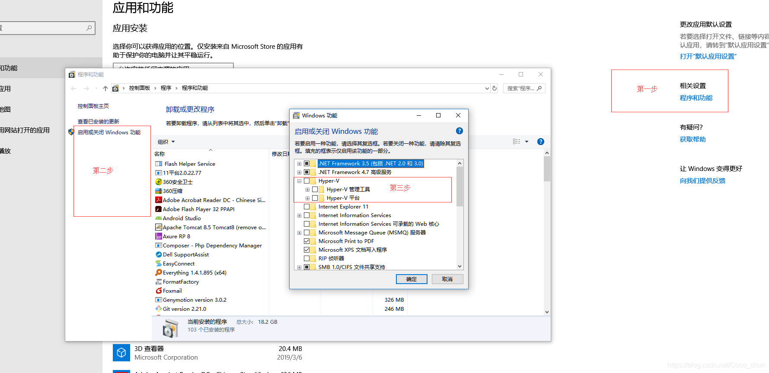
Task: Click the Android Studio program icon
Action: 159,218
